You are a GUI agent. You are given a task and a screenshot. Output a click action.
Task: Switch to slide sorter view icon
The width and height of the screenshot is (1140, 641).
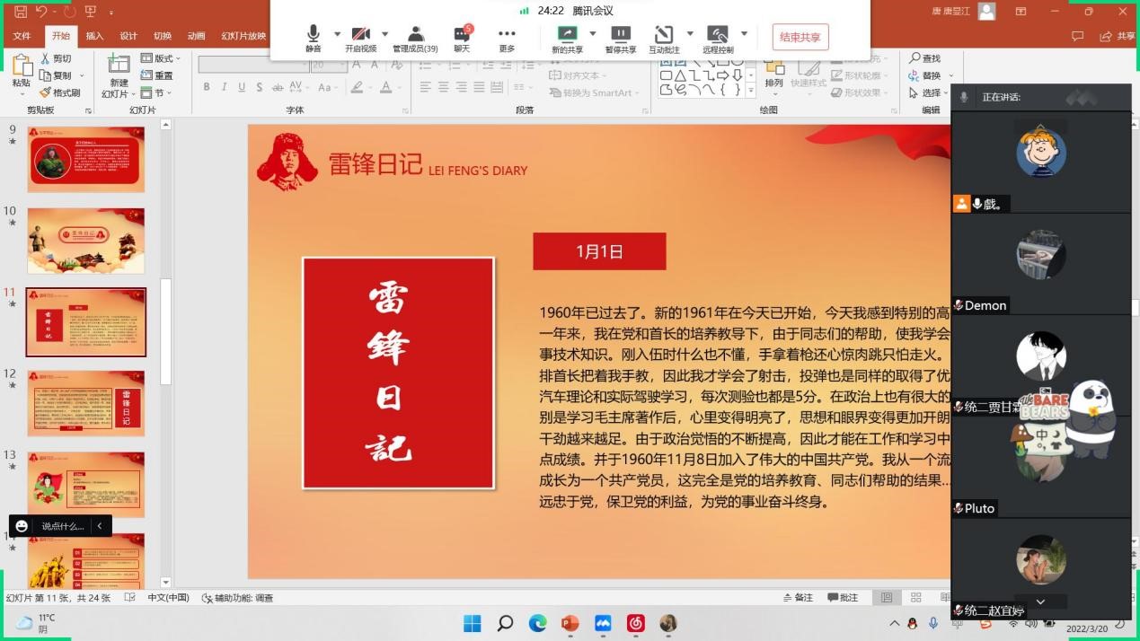click(x=916, y=598)
